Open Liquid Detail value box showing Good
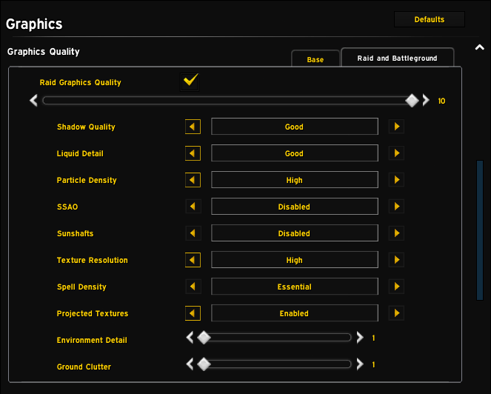Screen dimensions: 491x394 (295, 153)
